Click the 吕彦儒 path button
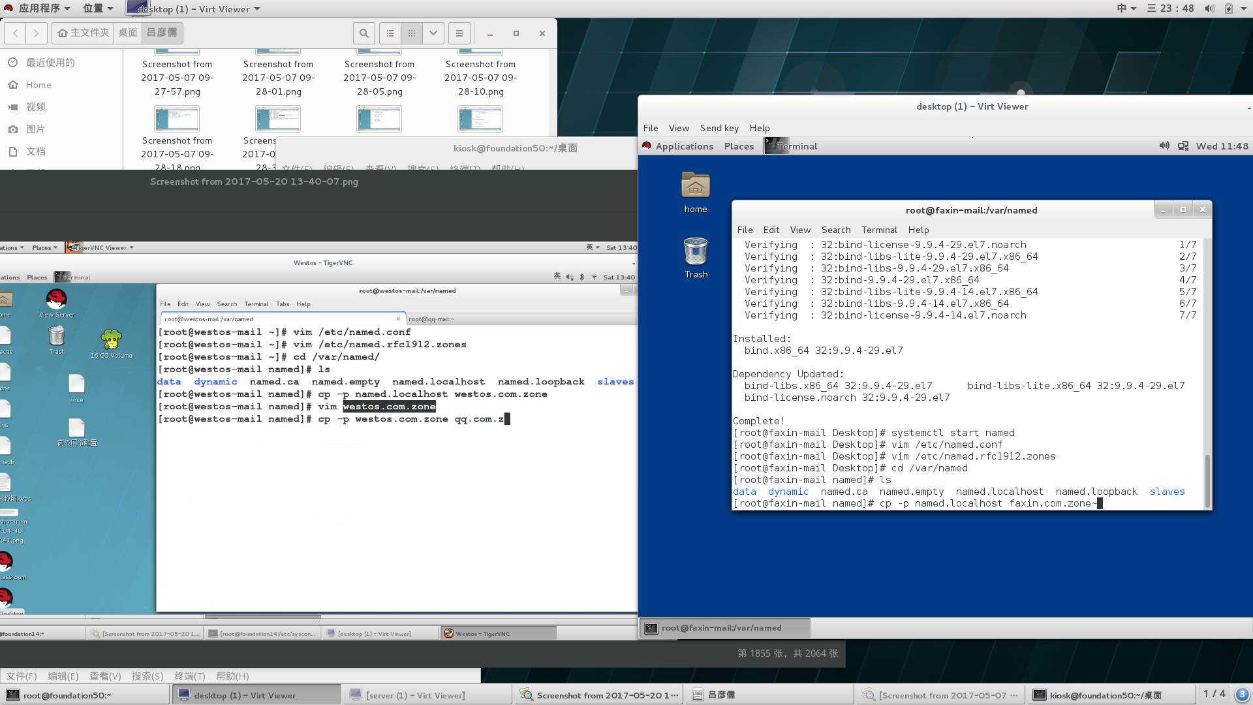This screenshot has height=705, width=1253. click(x=162, y=33)
